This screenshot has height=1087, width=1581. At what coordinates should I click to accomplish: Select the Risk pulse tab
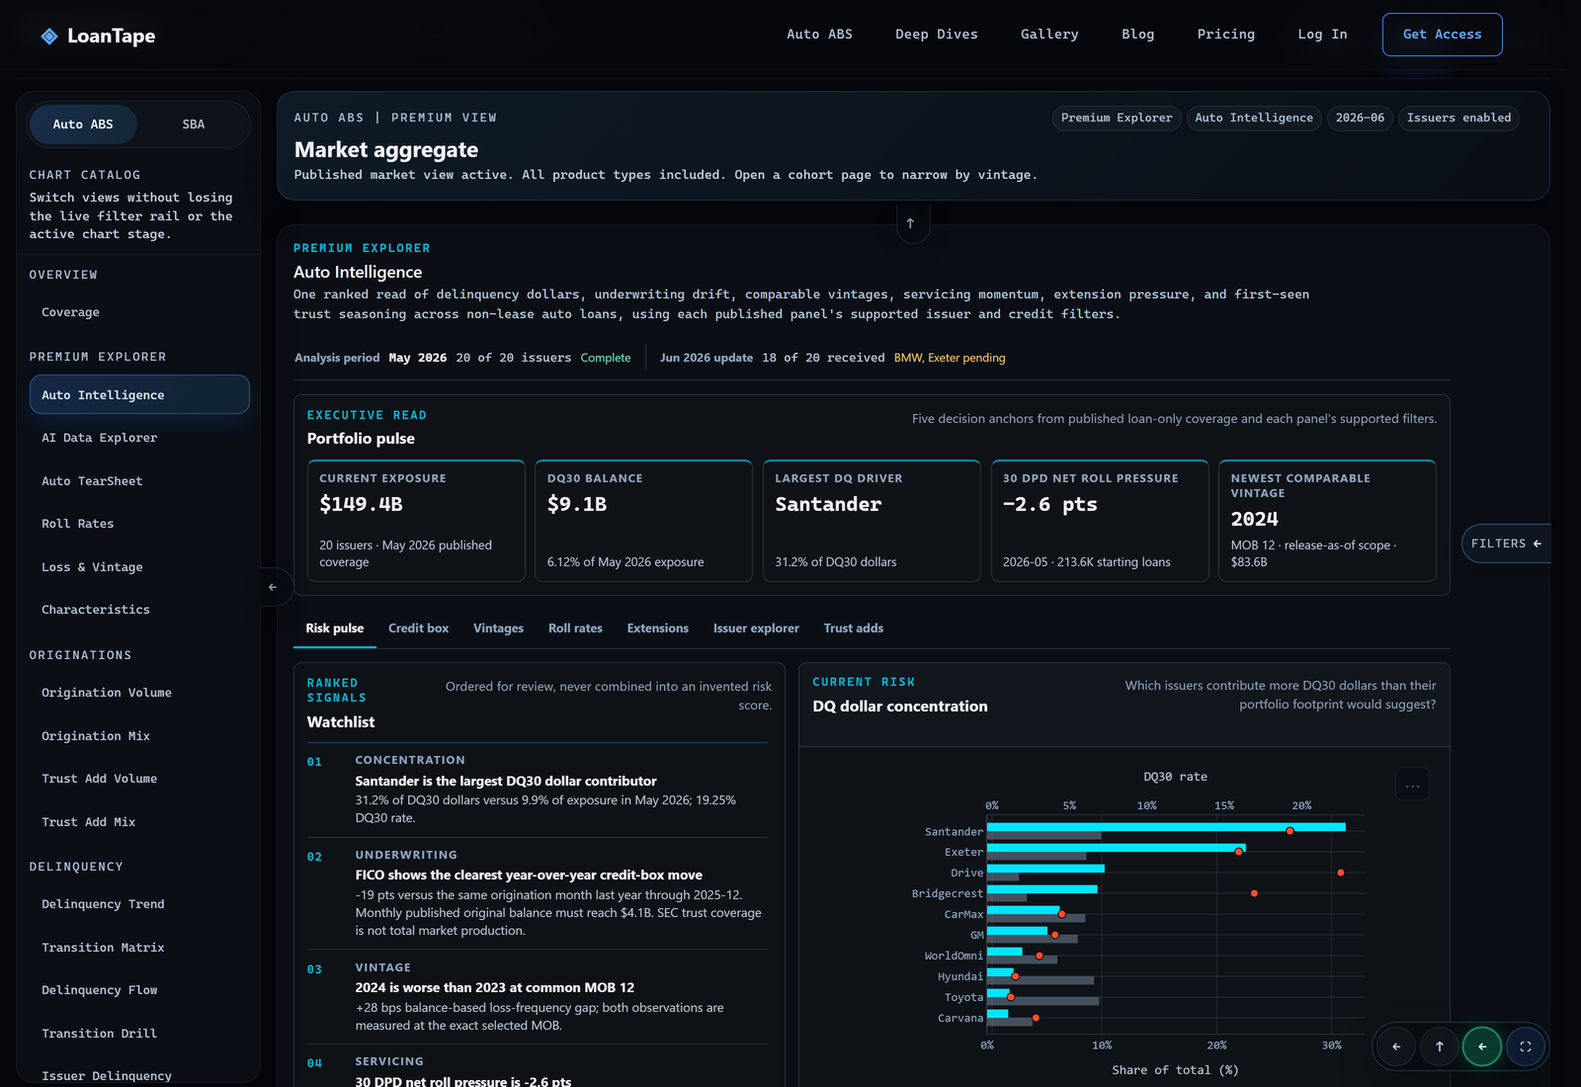[335, 628]
